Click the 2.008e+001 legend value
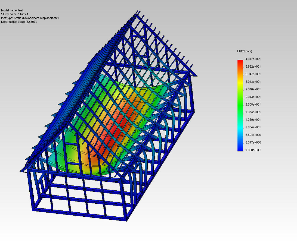Image resolution: width=297 pixels, height=243 pixels. [x=253, y=105]
